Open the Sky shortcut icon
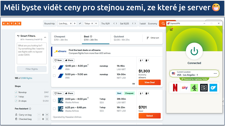The image size is (225, 126). pos(185,88)
